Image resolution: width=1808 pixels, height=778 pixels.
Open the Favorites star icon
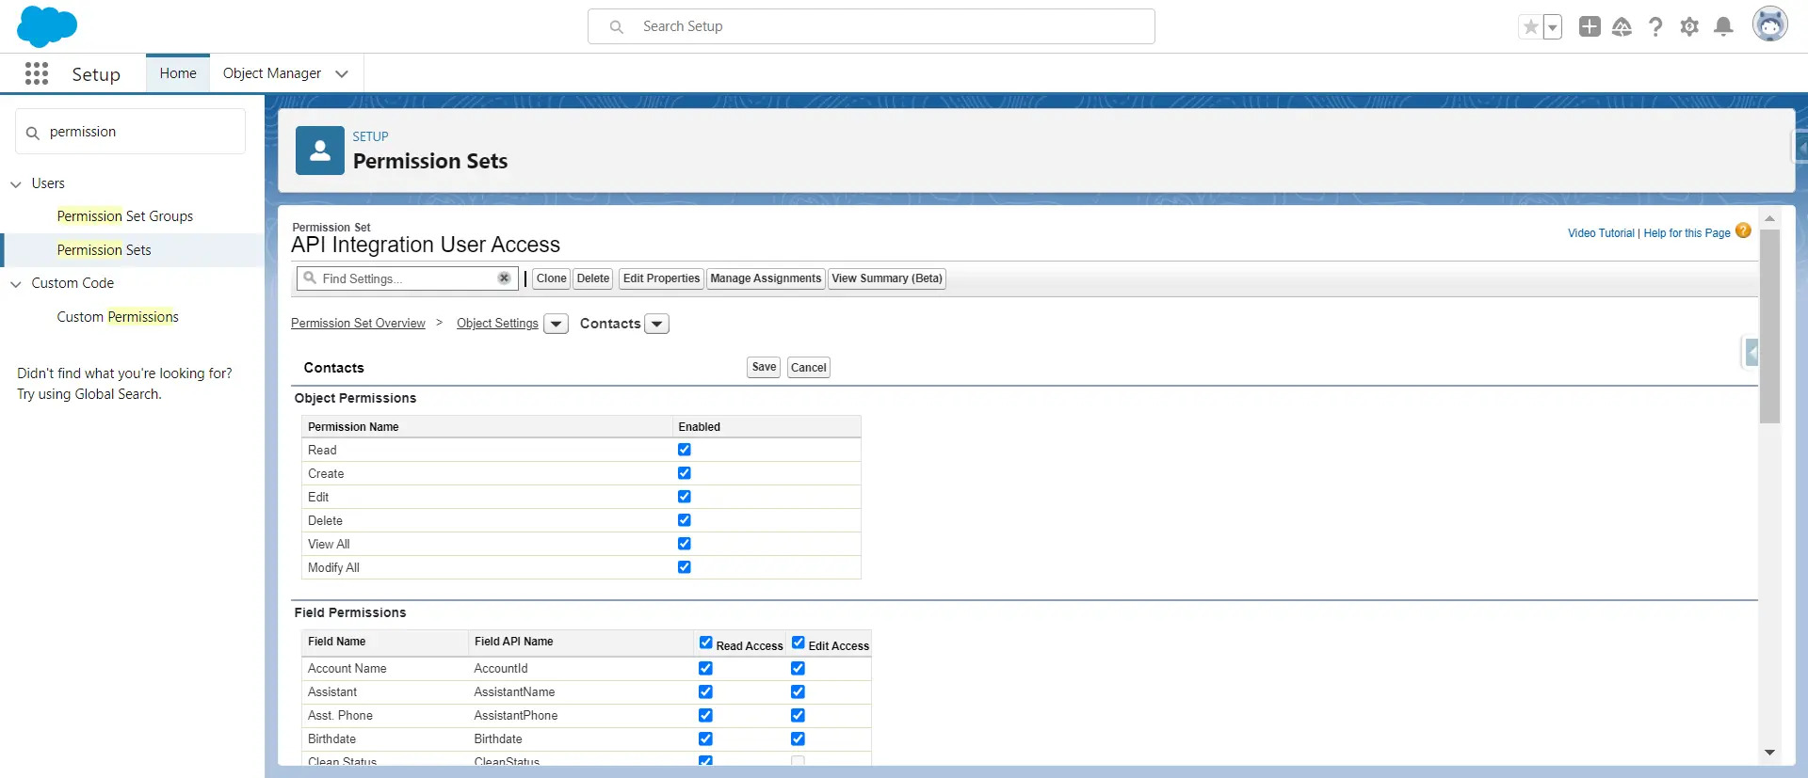pyautogui.click(x=1530, y=27)
